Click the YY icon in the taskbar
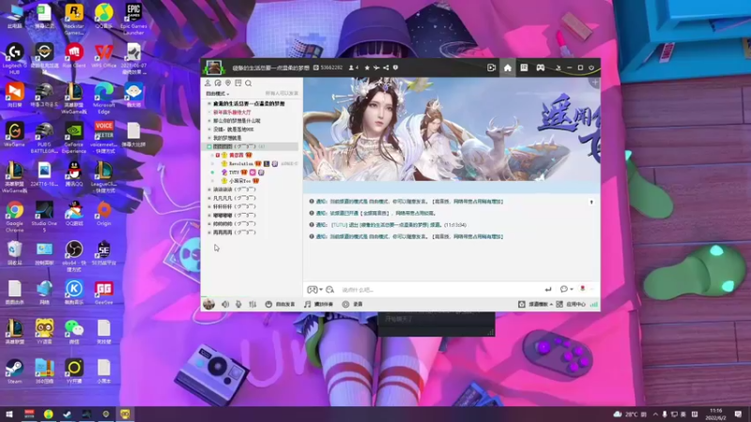The width and height of the screenshot is (751, 422). pyautogui.click(x=125, y=414)
